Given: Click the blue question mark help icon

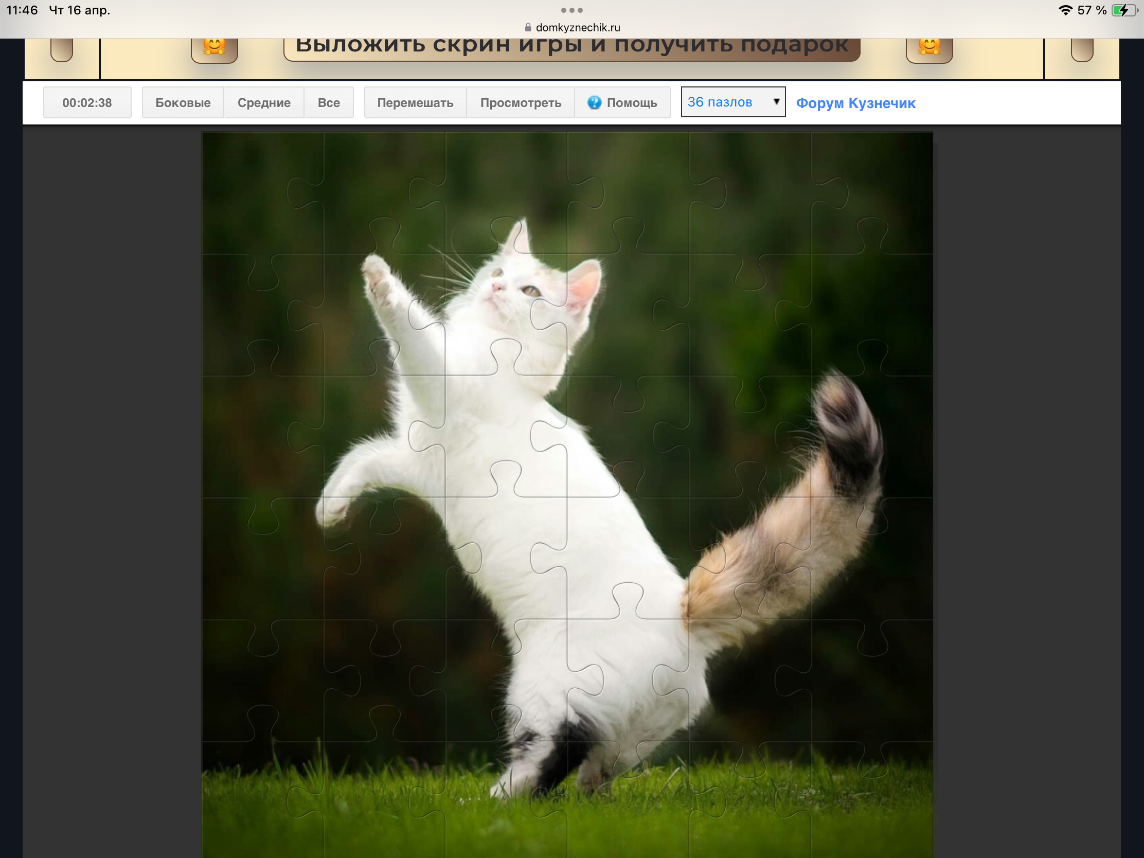Looking at the screenshot, I should pyautogui.click(x=594, y=102).
